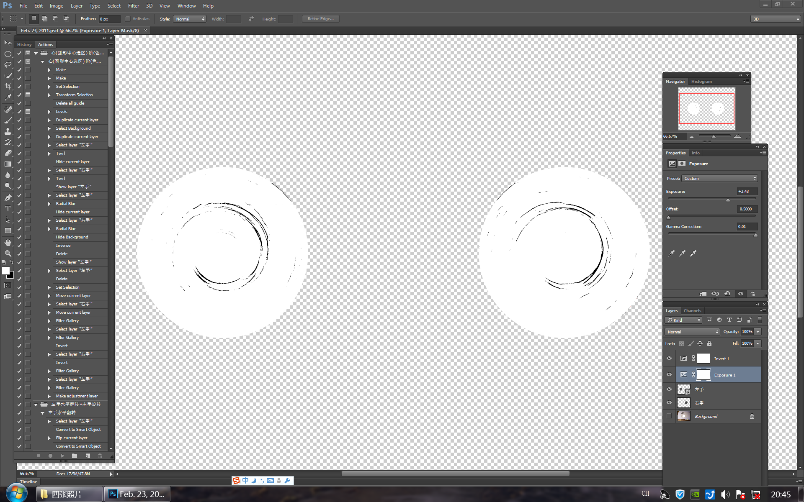Image resolution: width=804 pixels, height=502 pixels.
Task: Click the delete adjustment trash icon in Properties
Action: (752, 294)
